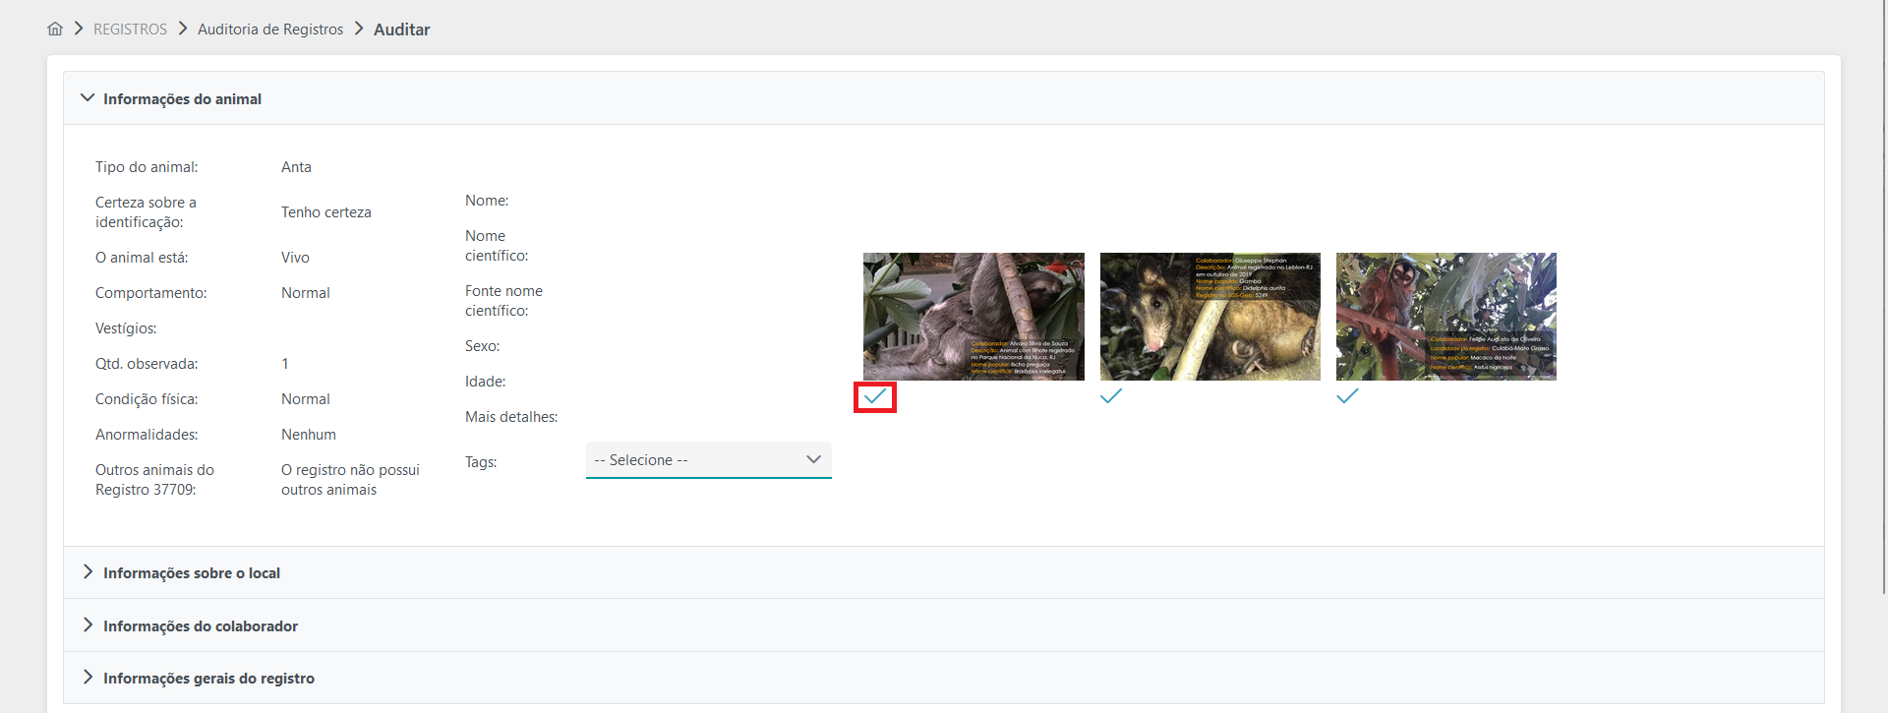1888x713 pixels.
Task: Click the Condição física value Normal
Action: [306, 399]
